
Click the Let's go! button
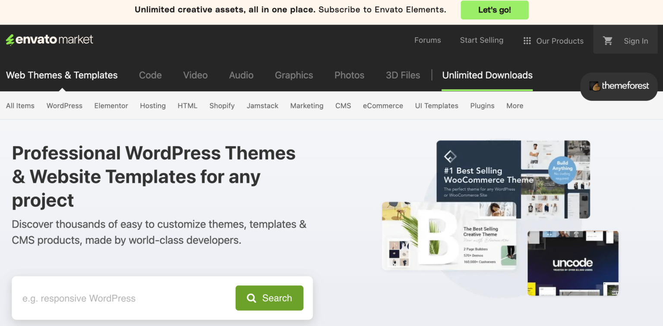[x=494, y=9]
